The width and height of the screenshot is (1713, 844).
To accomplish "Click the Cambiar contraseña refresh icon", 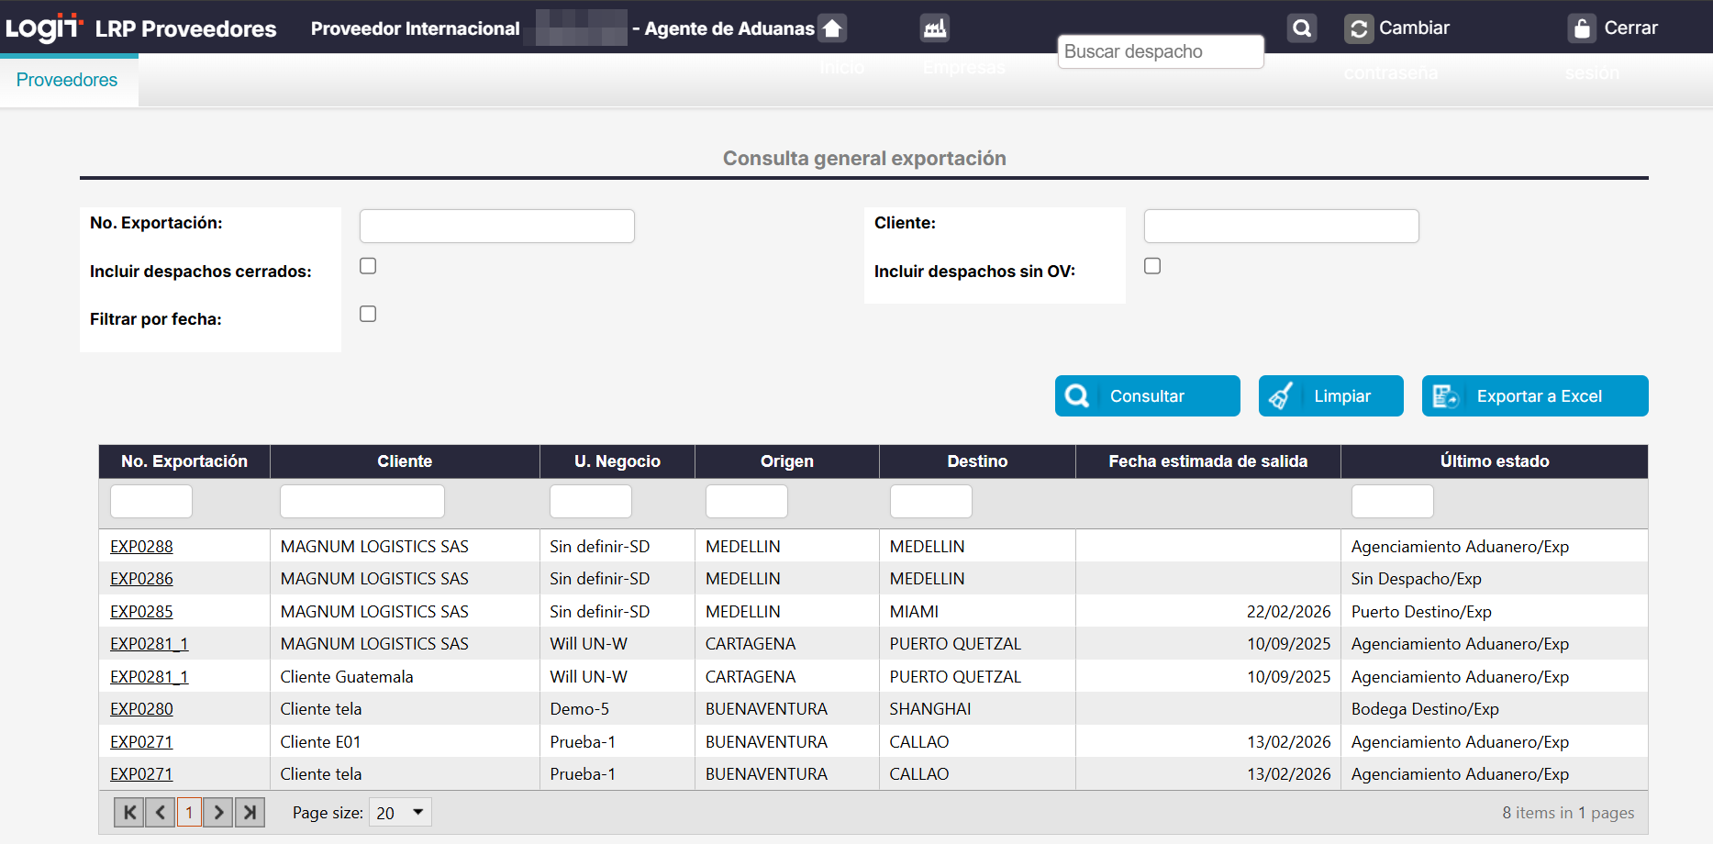I will (1359, 28).
